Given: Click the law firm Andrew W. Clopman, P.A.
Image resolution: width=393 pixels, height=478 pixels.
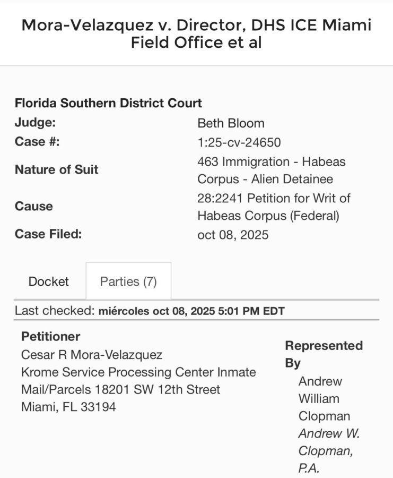Looking at the screenshot, I should coord(329,451).
